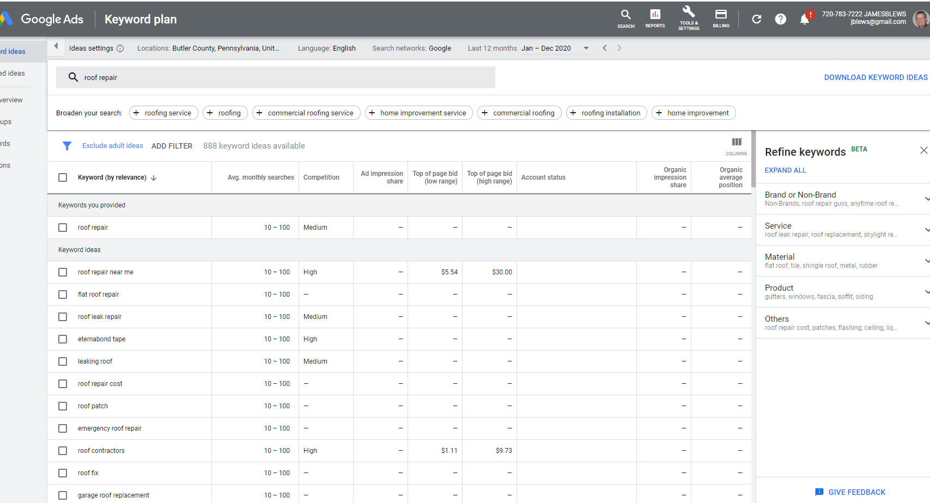The width and height of the screenshot is (930, 503).
Task: Expand the Others refine section
Action: tap(926, 323)
